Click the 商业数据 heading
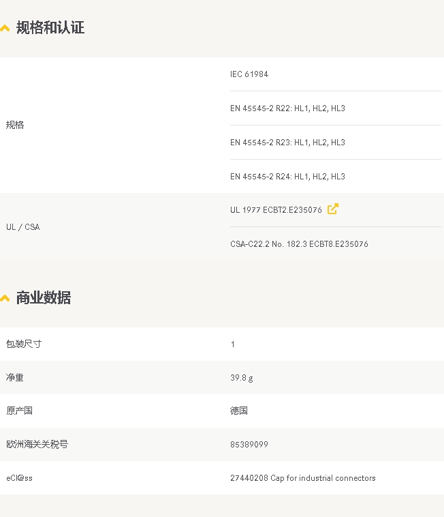Screen dimensions: 444x517 [44, 297]
